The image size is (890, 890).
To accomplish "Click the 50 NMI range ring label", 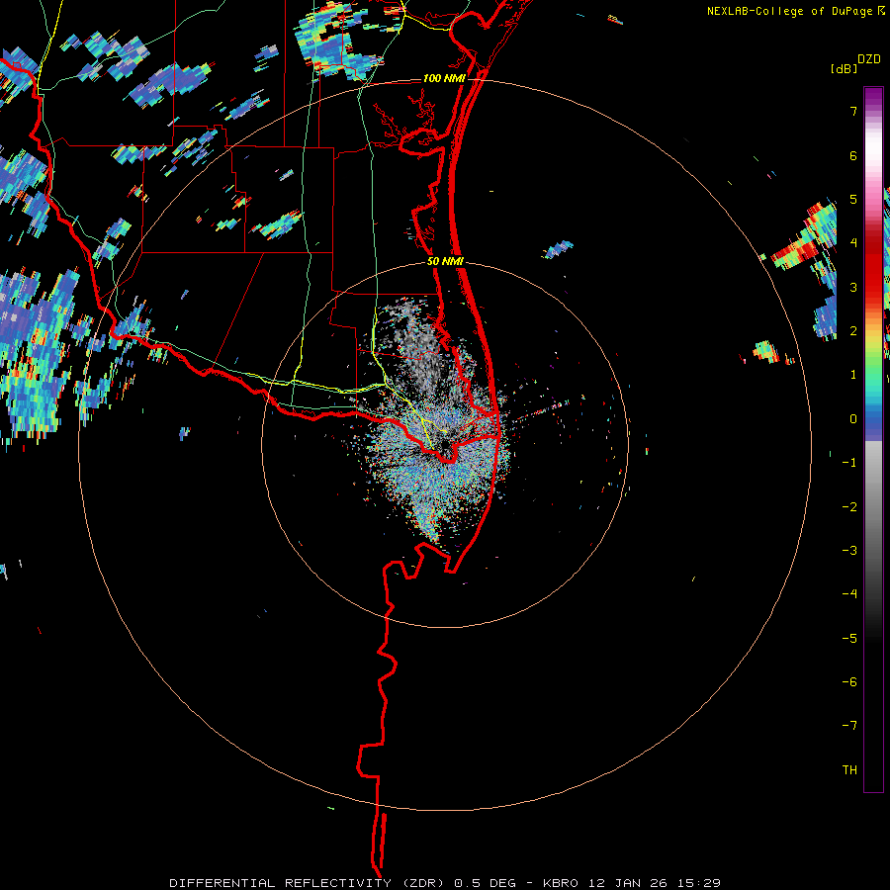I will (x=445, y=262).
